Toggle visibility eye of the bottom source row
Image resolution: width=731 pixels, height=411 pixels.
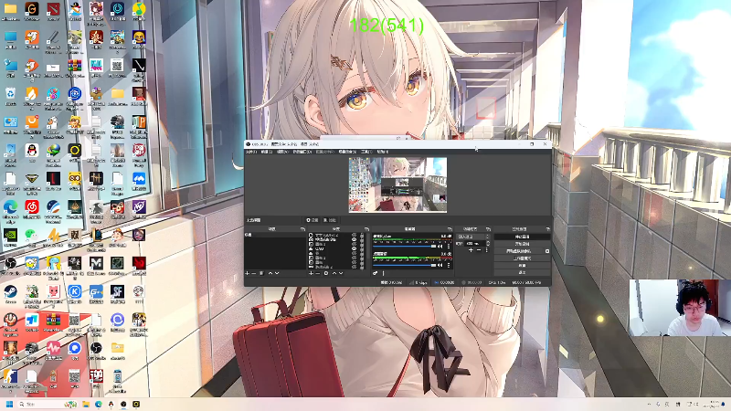point(355,267)
